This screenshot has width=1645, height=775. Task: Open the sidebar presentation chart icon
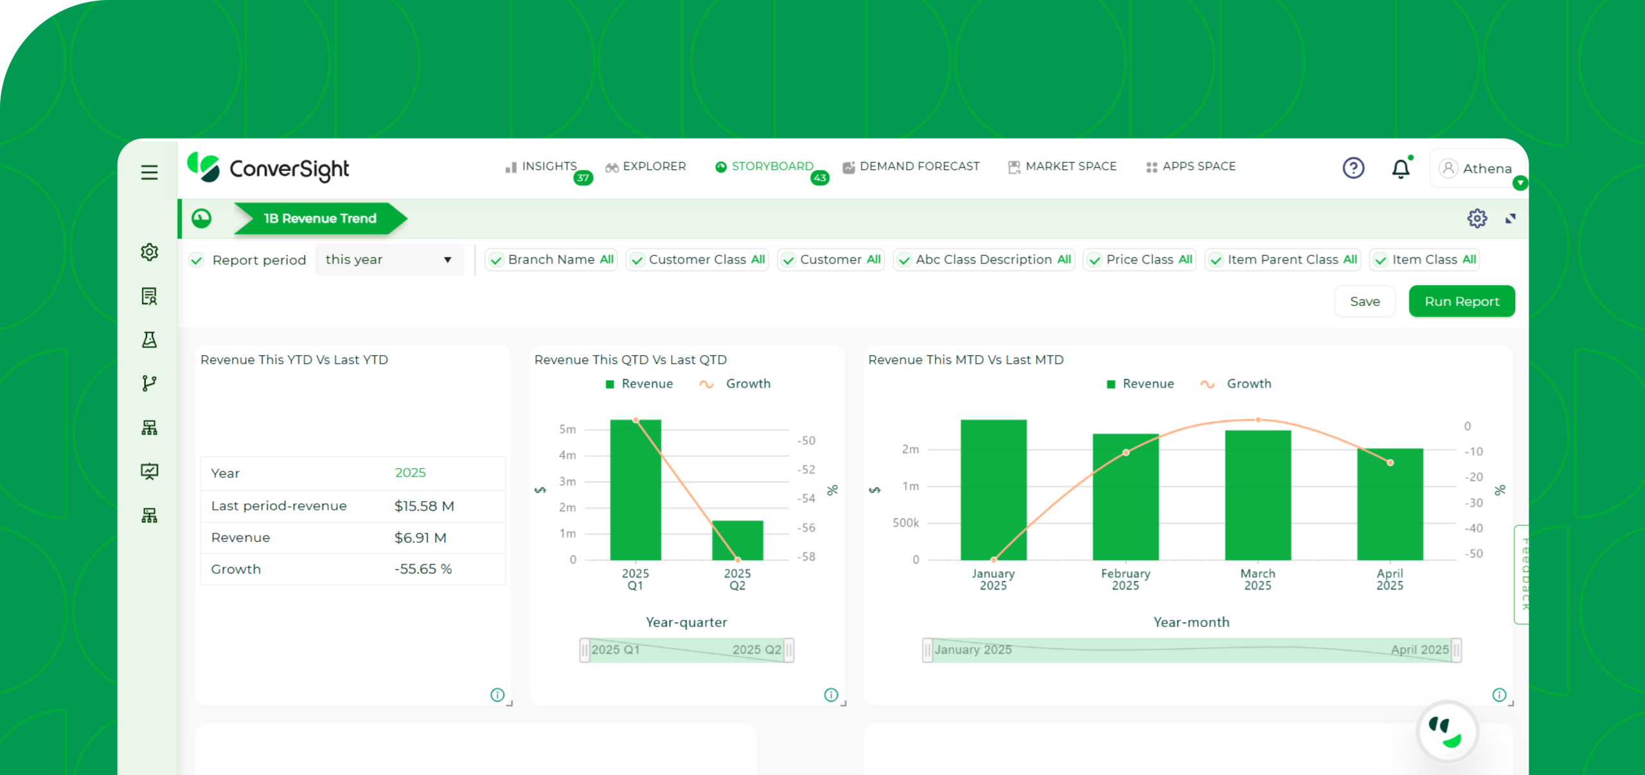(149, 471)
